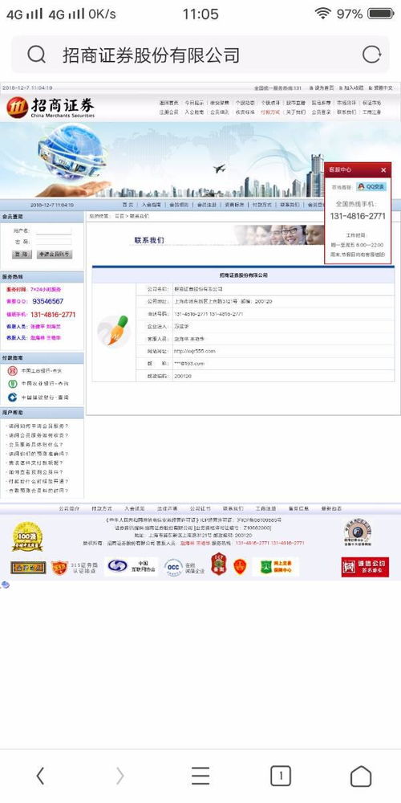Viewport: 401px width, 803px height.
Task: Click the 联系我们 page heading
Action: [x=149, y=239]
